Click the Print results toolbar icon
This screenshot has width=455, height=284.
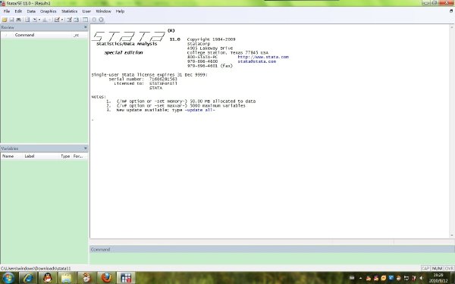click(x=18, y=20)
